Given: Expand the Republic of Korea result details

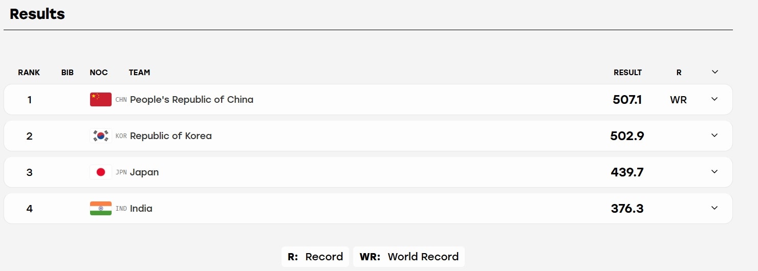Looking at the screenshot, I should [714, 135].
